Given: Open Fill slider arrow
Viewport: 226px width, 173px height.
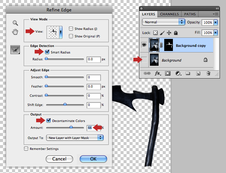Looking at the screenshot, I should click(x=215, y=32).
